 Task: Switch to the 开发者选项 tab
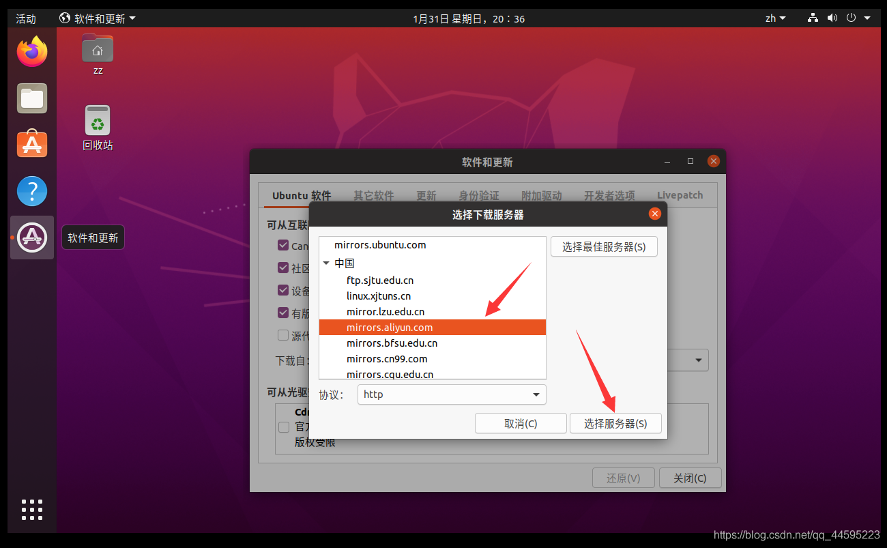(x=609, y=195)
